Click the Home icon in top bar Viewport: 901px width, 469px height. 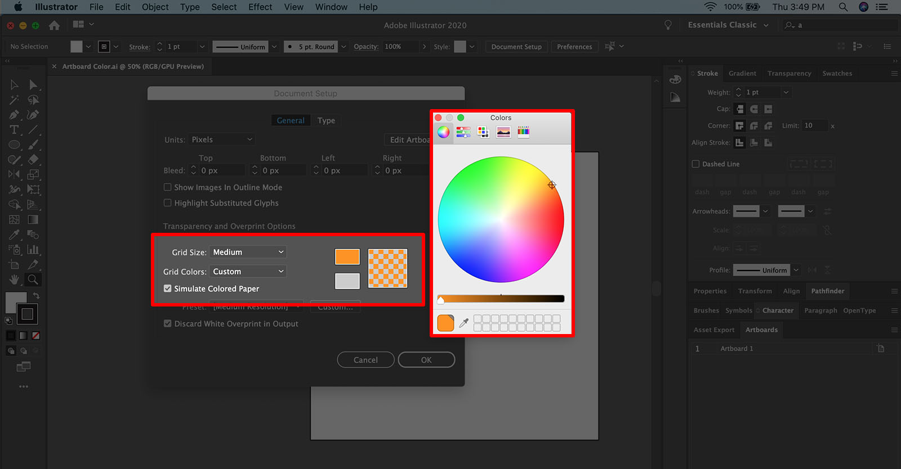pos(54,25)
